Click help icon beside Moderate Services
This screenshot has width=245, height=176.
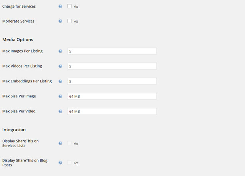pyautogui.click(x=60, y=21)
